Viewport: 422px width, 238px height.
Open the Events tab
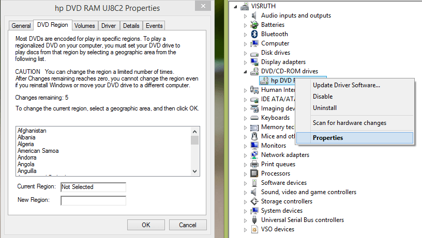(154, 26)
